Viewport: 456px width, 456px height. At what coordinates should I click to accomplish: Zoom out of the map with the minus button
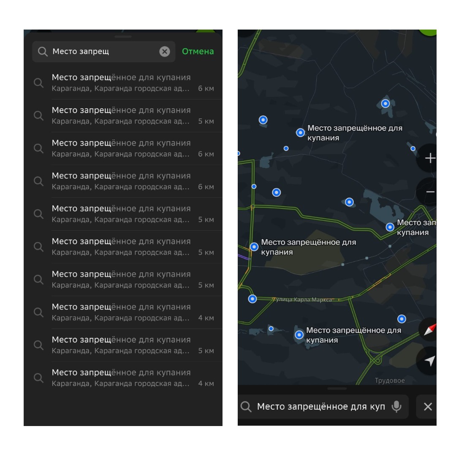[430, 192]
